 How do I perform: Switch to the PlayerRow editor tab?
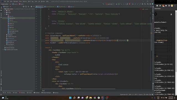pyautogui.click(x=62, y=7)
